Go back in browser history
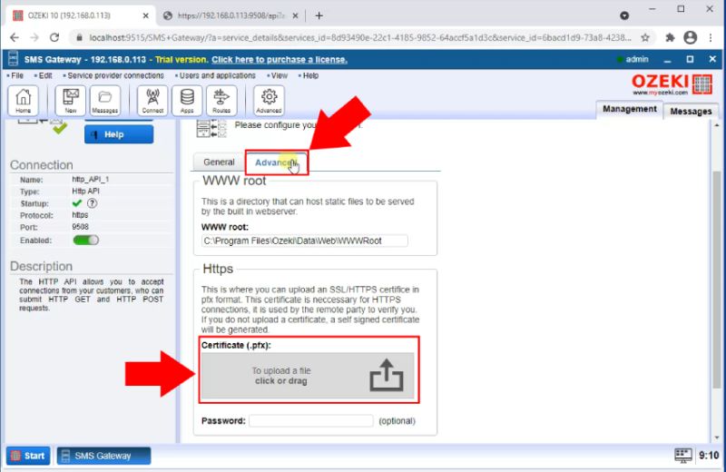726x472 pixels. tap(15, 37)
